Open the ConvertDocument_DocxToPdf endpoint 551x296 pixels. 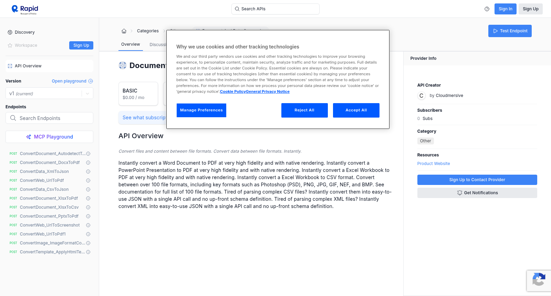(x=49, y=163)
